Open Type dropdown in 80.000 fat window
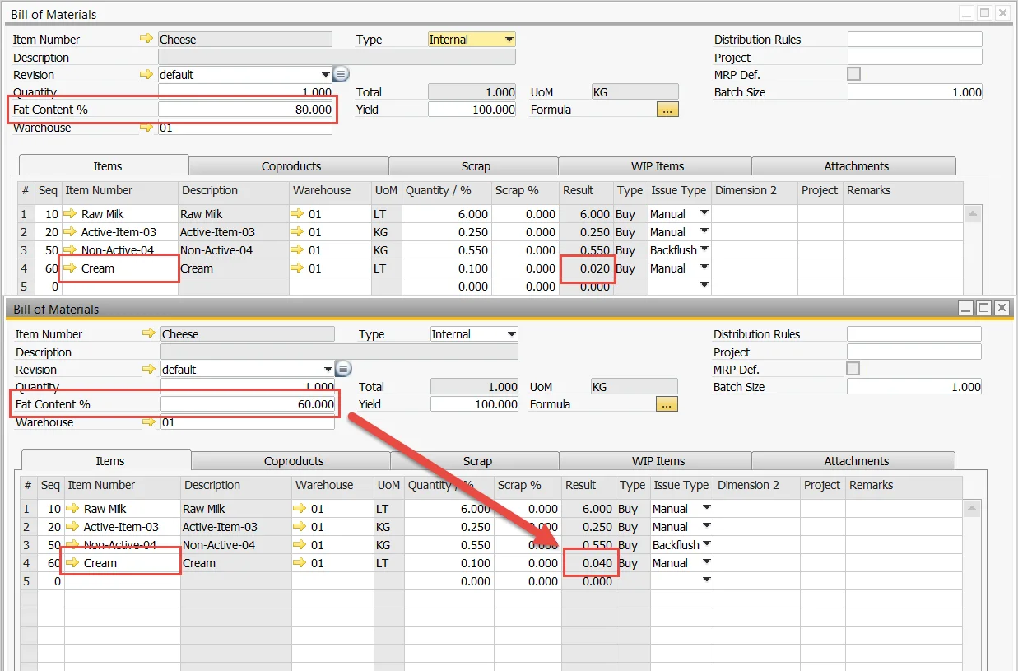The height and width of the screenshot is (671, 1018). click(x=509, y=39)
